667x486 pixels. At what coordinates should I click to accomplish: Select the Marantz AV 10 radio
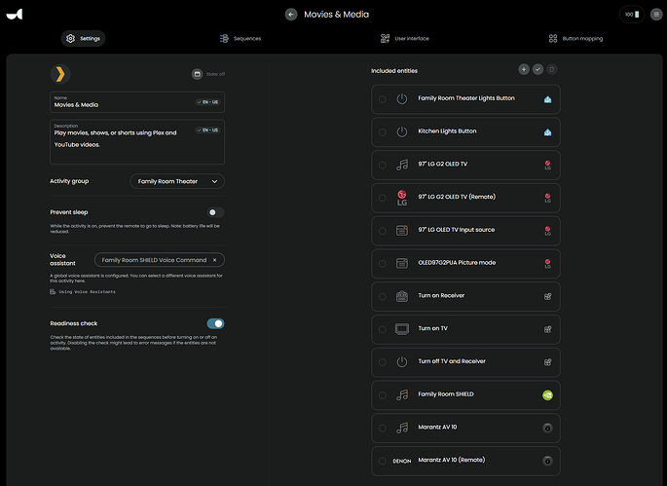click(383, 429)
